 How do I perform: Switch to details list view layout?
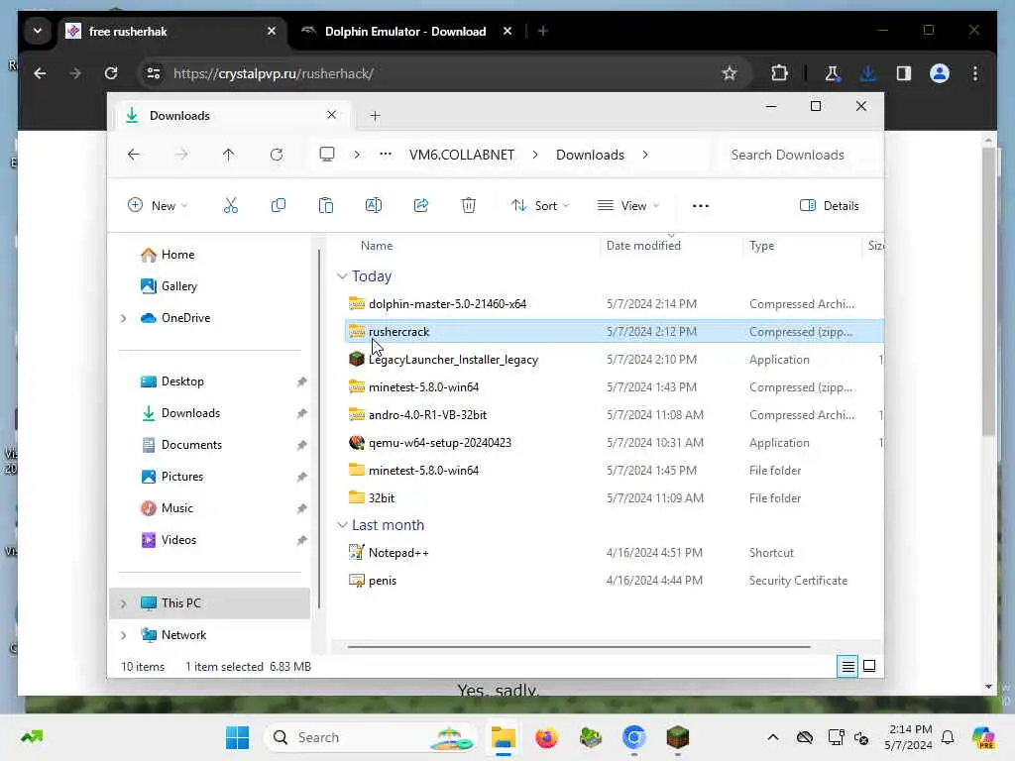[x=848, y=666]
